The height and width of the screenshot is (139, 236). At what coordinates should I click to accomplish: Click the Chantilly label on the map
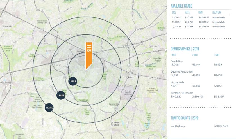(8, 26)
